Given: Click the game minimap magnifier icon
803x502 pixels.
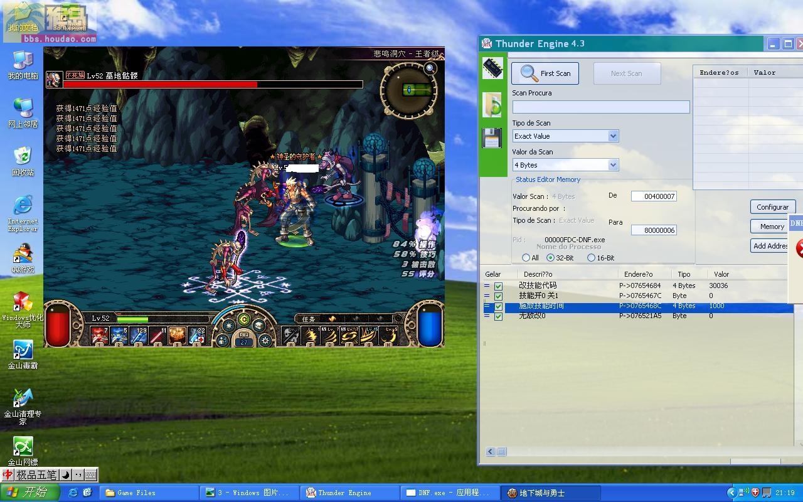Looking at the screenshot, I should pos(430,68).
